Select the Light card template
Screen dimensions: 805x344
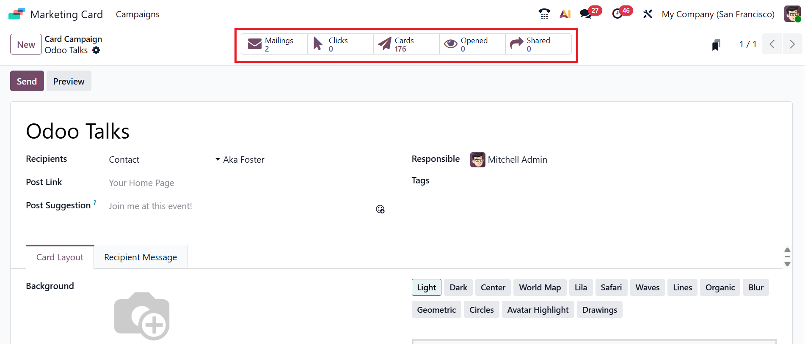(427, 287)
